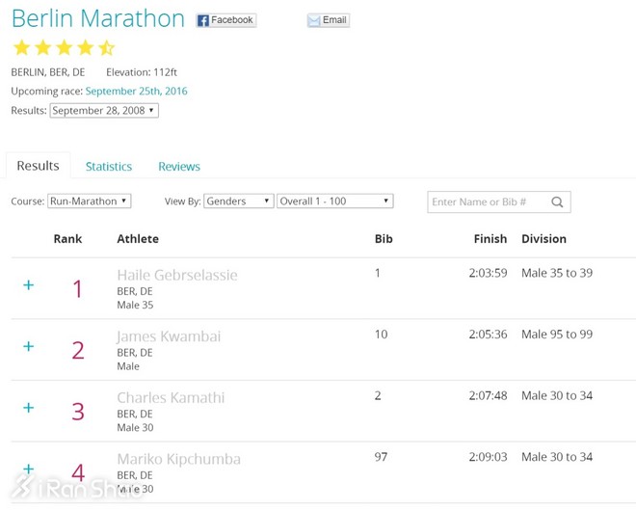Viewport: 636px width, 510px height.
Task: Click the Email envelope icon
Action: 314,20
